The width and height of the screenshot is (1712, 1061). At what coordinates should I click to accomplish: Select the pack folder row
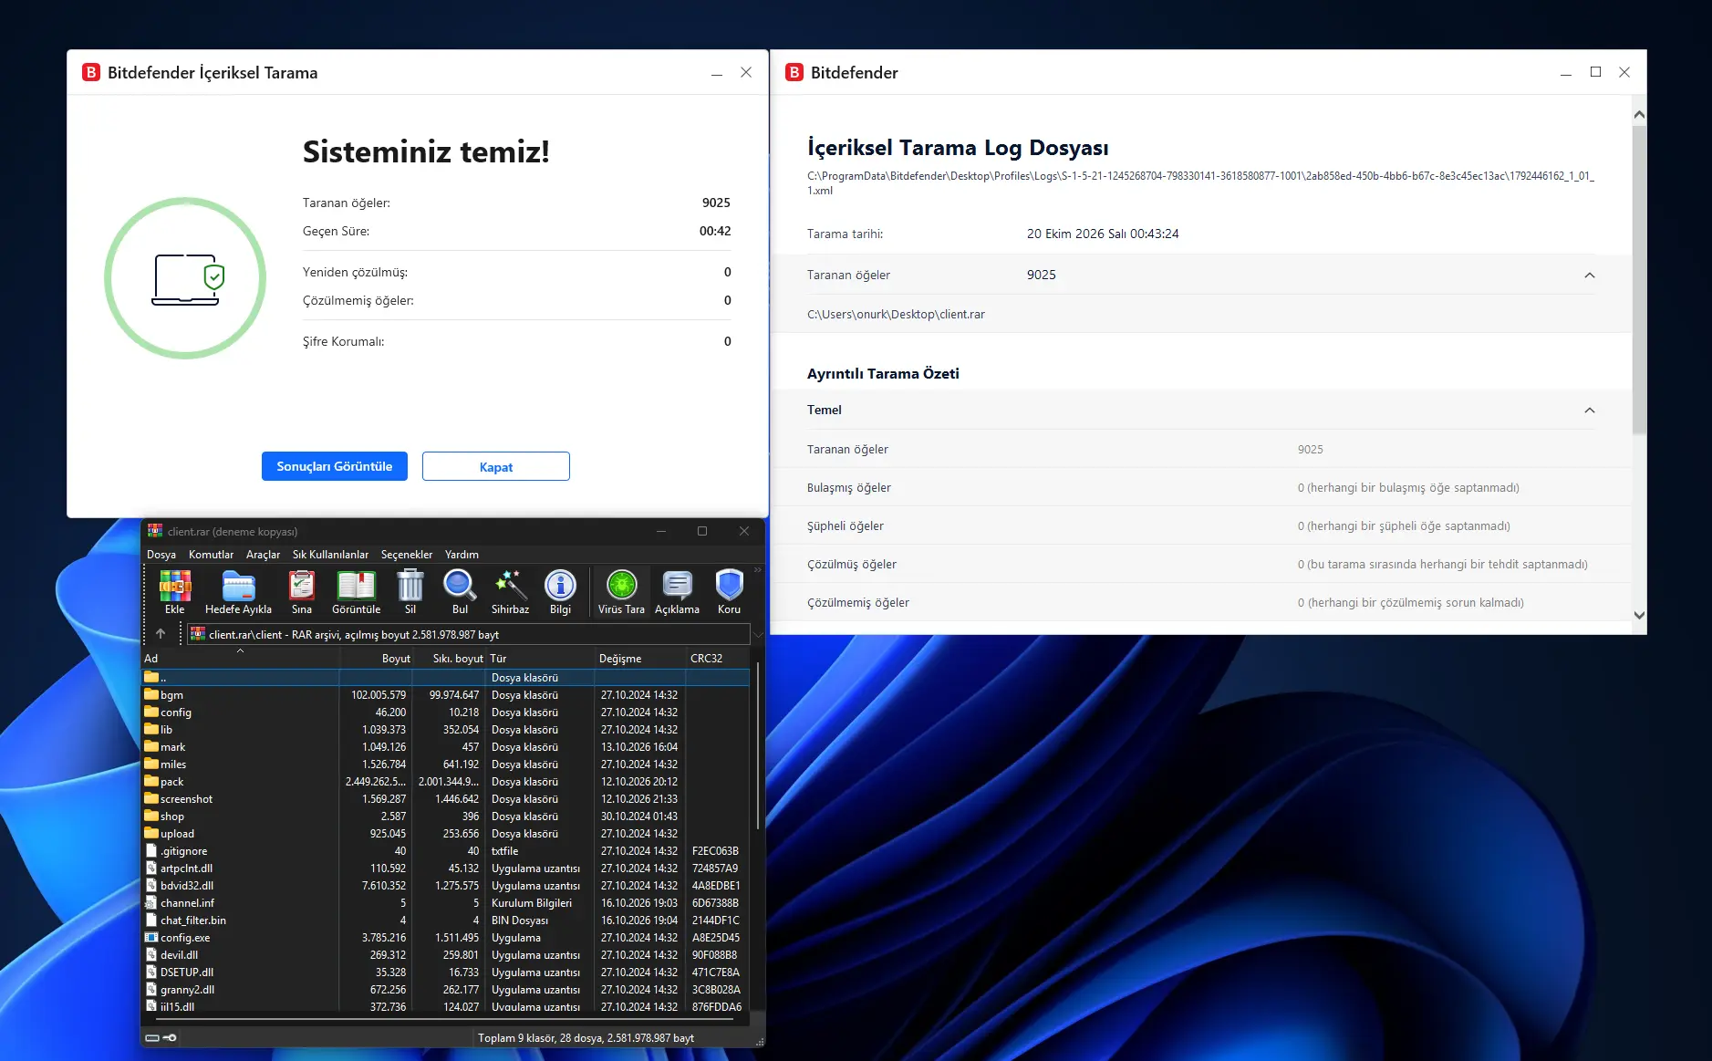(446, 782)
